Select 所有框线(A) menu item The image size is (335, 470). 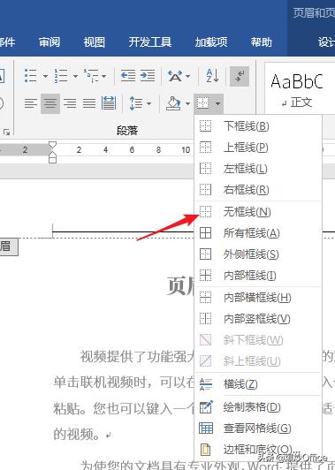(258, 233)
